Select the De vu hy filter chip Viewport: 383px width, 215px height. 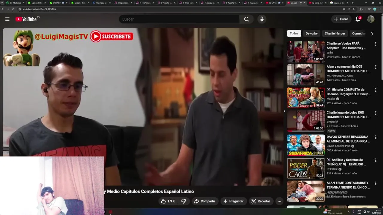coord(311,33)
